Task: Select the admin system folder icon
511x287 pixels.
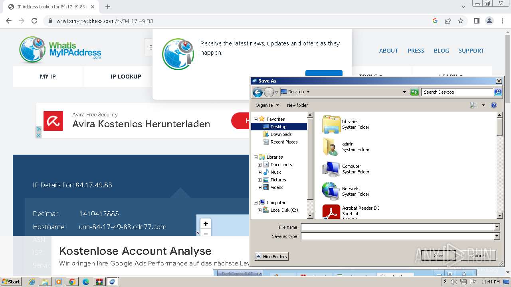Action: (331, 147)
